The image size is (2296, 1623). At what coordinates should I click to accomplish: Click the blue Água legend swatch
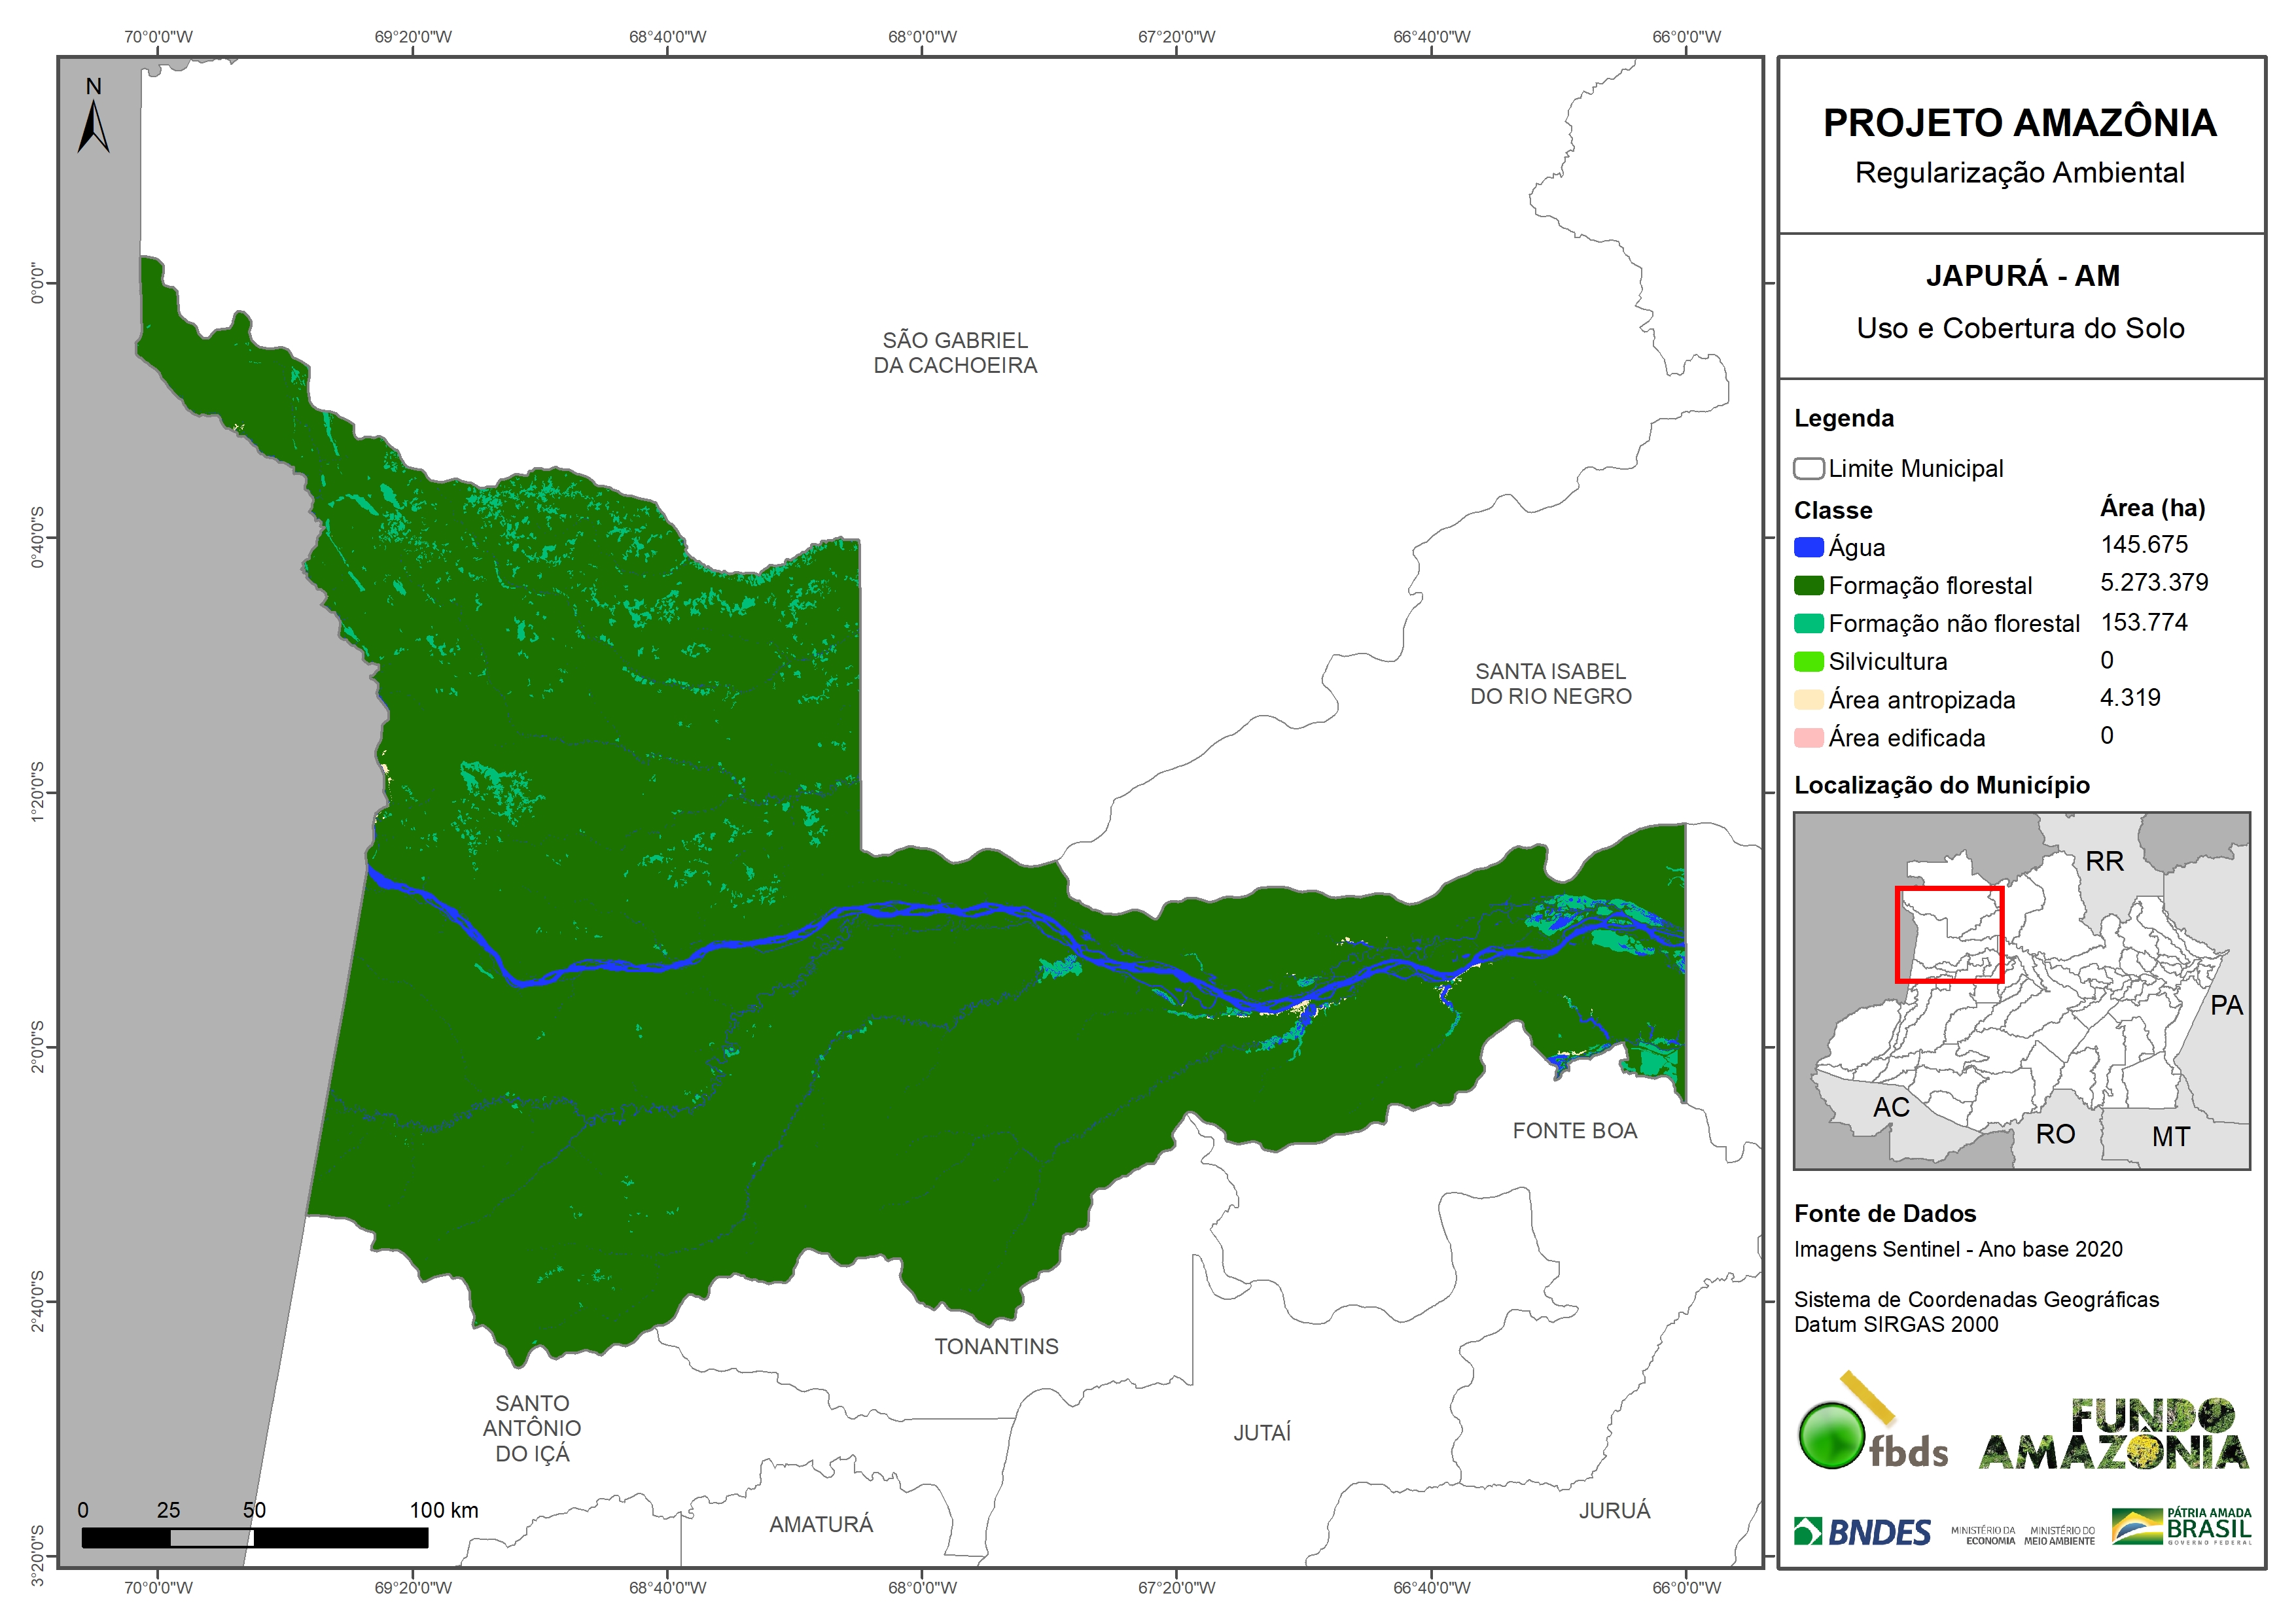coord(1808,547)
